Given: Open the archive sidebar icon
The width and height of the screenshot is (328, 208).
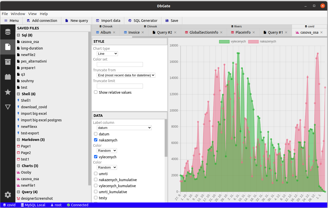Looking at the screenshot, I should tap(8, 62).
